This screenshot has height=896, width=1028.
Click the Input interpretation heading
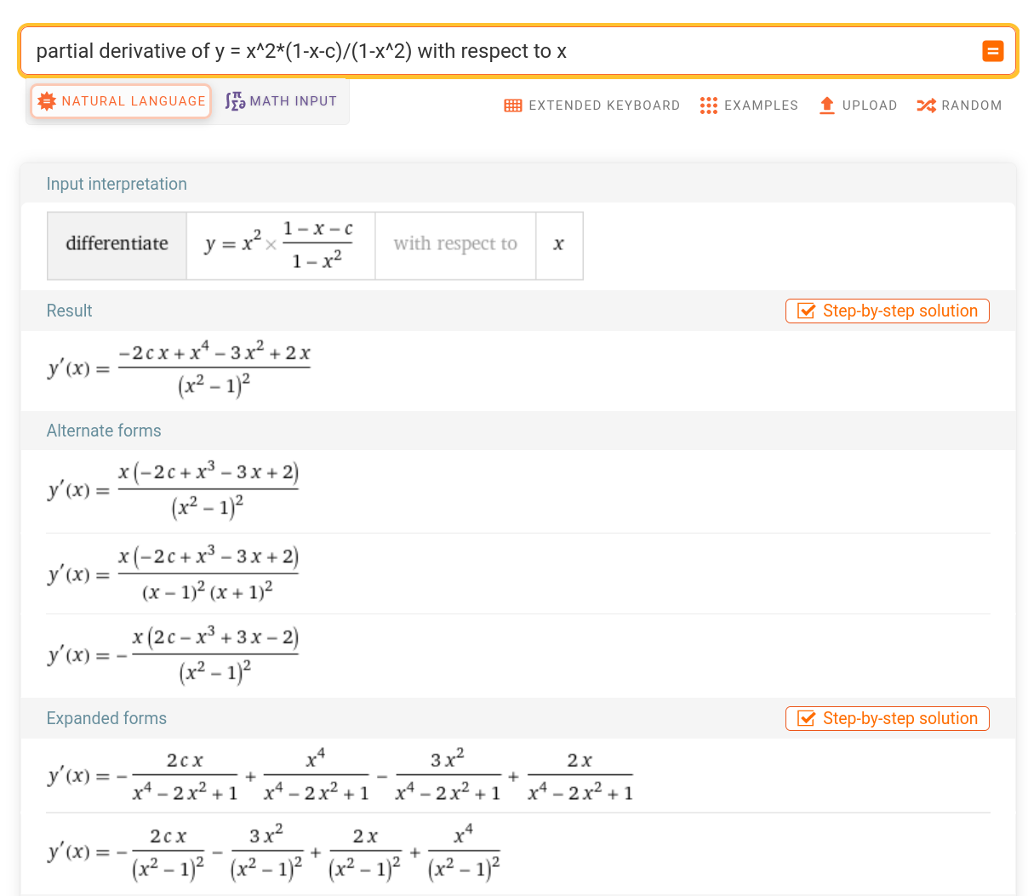tap(117, 185)
